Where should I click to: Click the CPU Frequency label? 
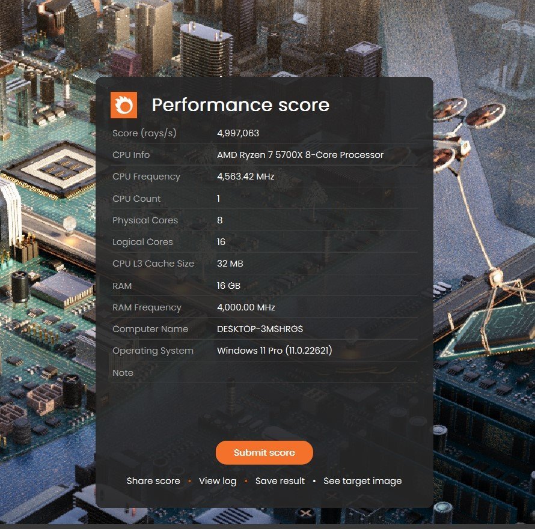tap(146, 177)
